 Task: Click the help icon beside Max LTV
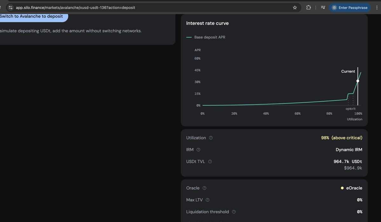click(208, 200)
